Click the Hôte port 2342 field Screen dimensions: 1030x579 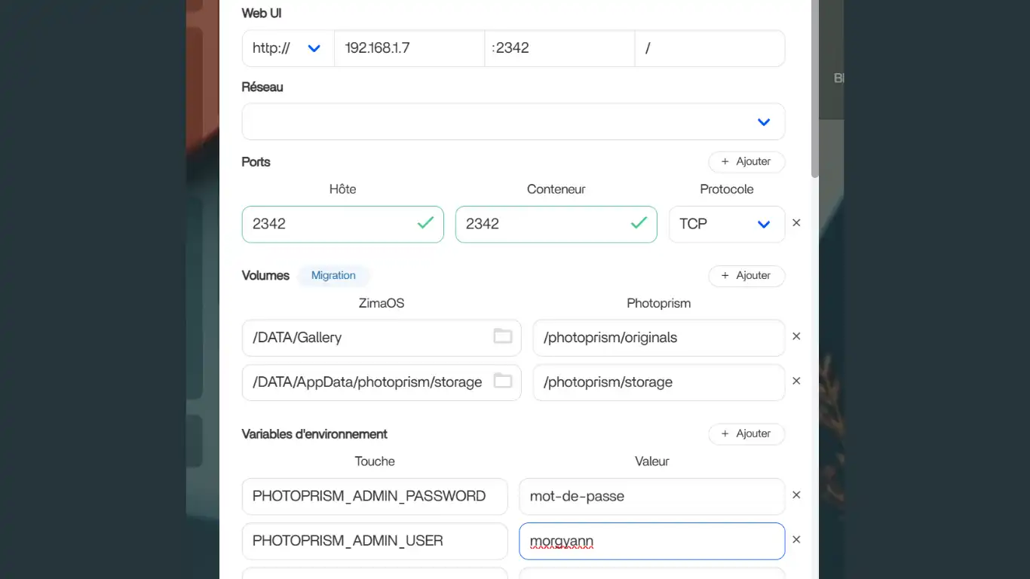(x=332, y=224)
